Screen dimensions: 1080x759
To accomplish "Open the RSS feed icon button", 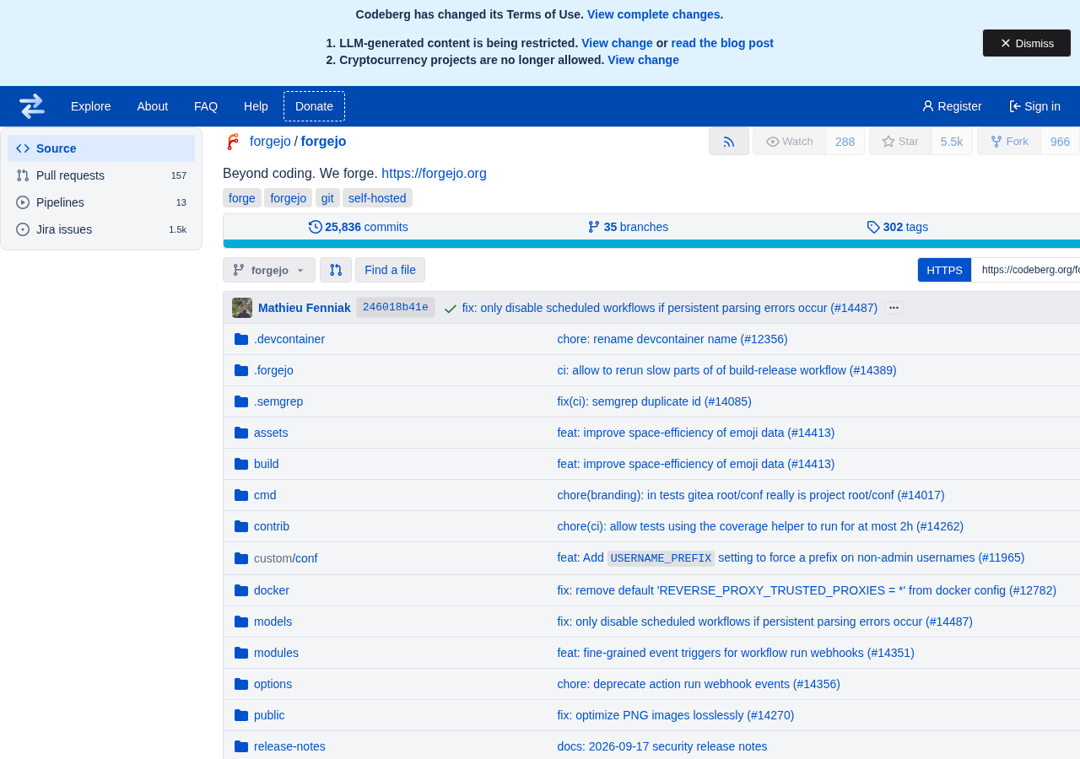I will [729, 142].
